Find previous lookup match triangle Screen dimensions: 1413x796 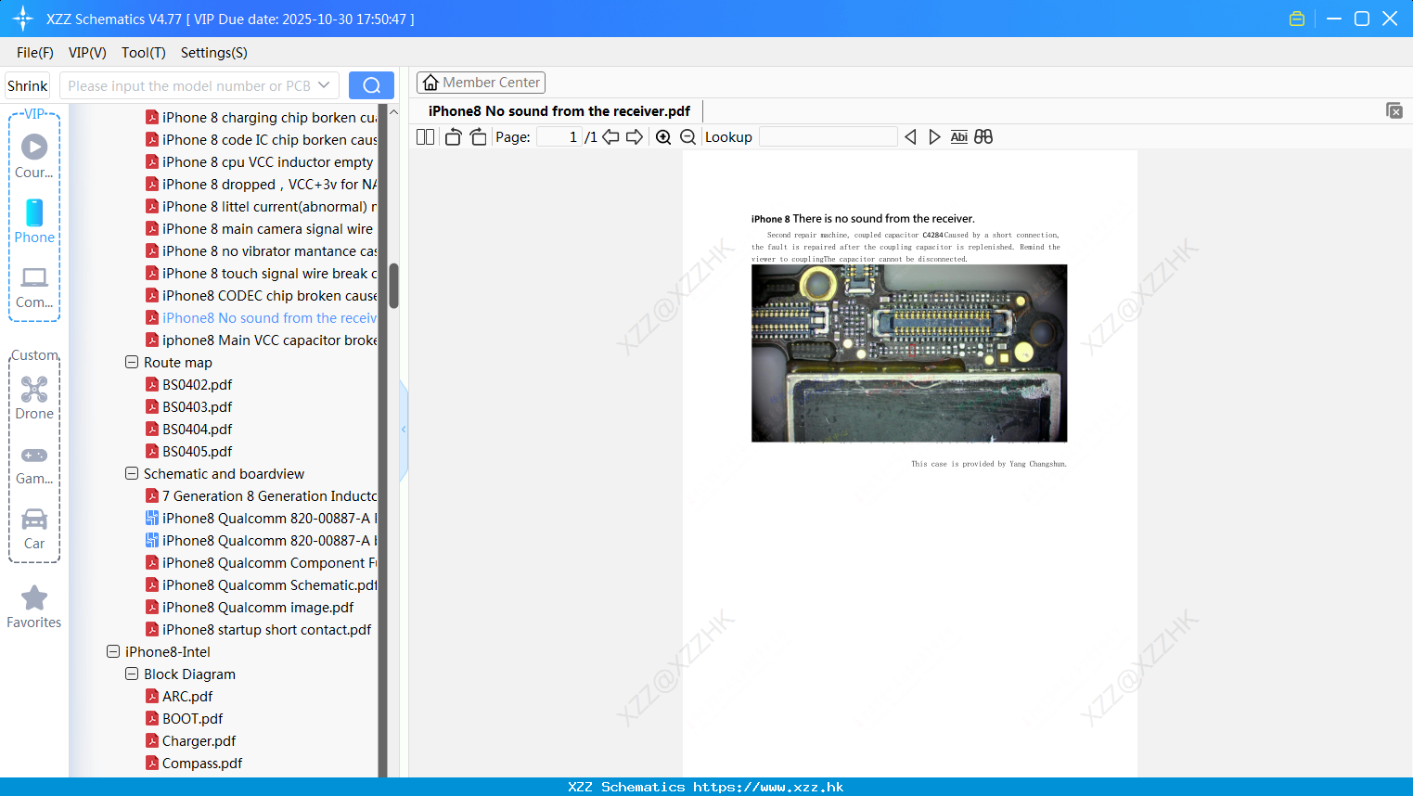click(910, 136)
